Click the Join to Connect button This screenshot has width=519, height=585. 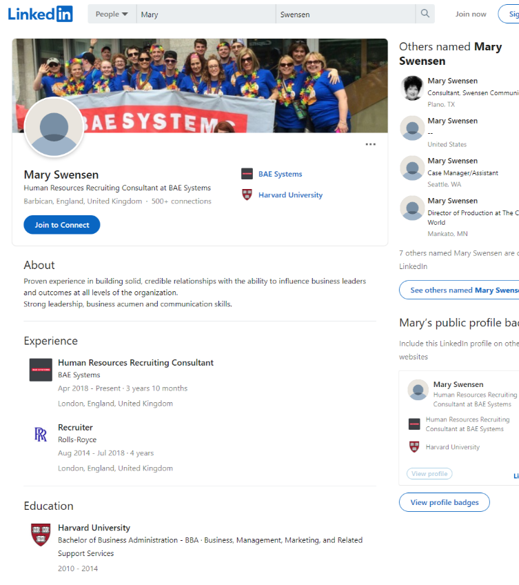coord(62,225)
